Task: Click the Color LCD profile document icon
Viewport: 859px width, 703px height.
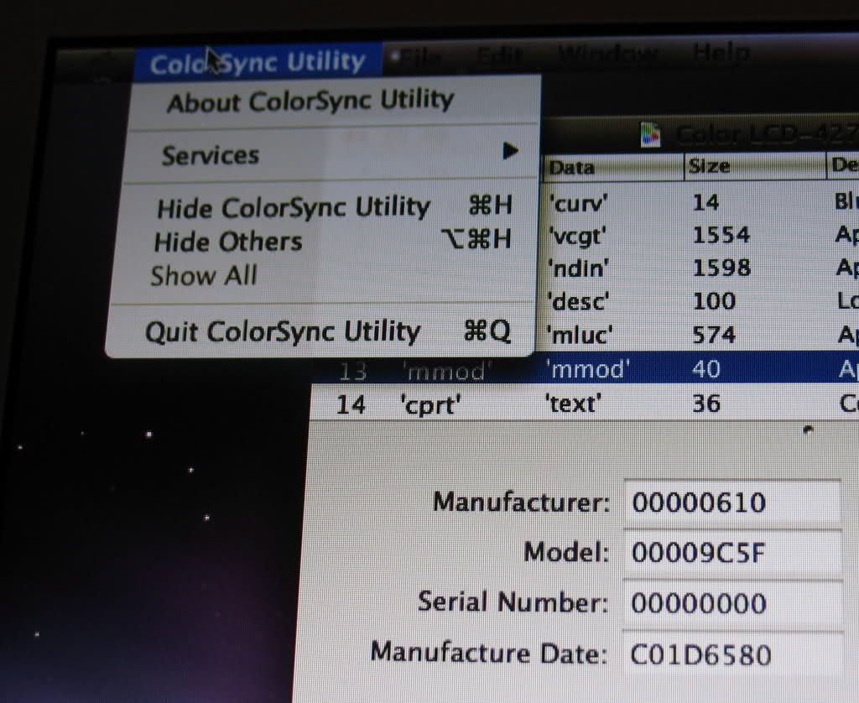Action: [651, 135]
